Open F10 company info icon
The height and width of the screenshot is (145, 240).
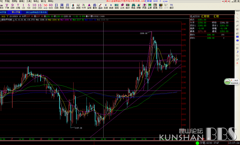(x=161, y=6)
